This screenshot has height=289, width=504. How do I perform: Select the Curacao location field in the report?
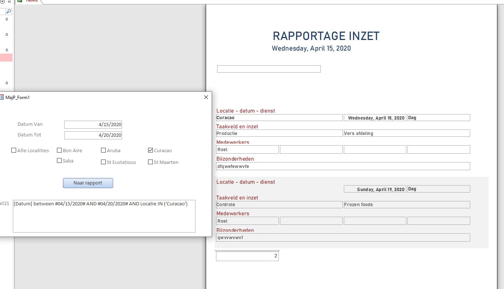[279, 118]
